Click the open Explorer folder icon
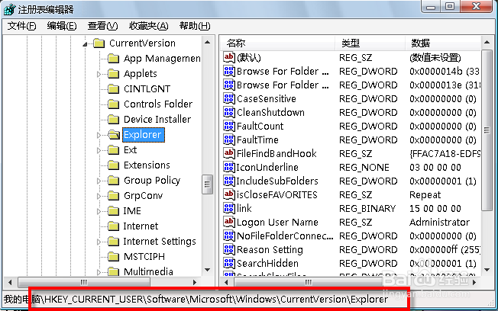 pos(113,135)
